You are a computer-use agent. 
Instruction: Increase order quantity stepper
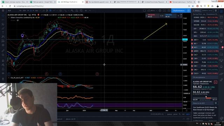coord(181,15)
